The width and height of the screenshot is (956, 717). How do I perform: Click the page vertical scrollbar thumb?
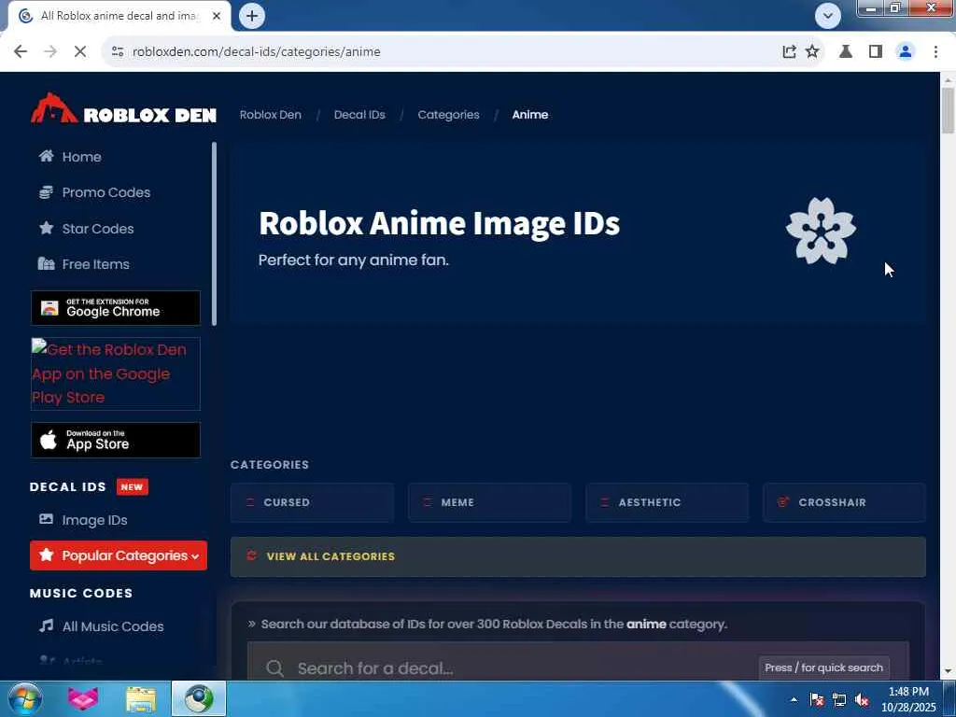tap(948, 110)
